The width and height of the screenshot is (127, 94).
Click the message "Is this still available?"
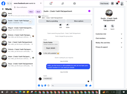tap(51, 53)
